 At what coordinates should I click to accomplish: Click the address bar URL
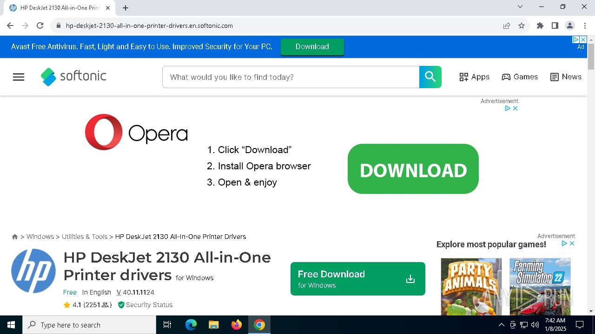click(149, 26)
